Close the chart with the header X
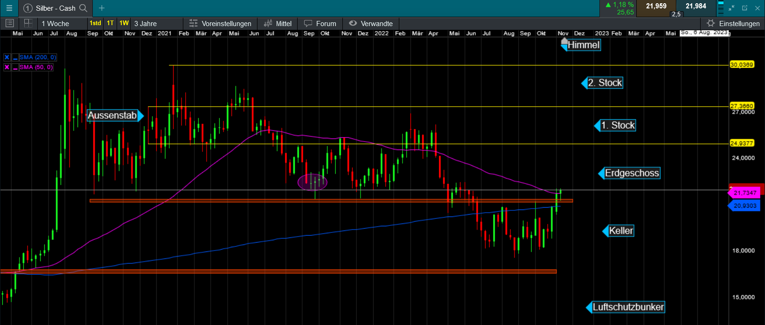This screenshot has width=765, height=325. click(757, 8)
